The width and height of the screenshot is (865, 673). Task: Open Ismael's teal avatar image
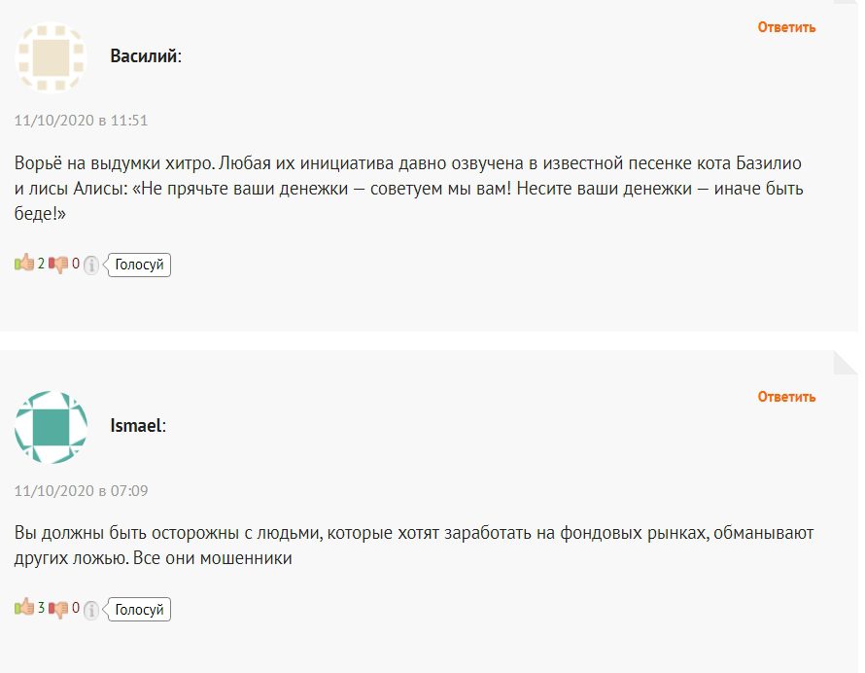(x=51, y=427)
